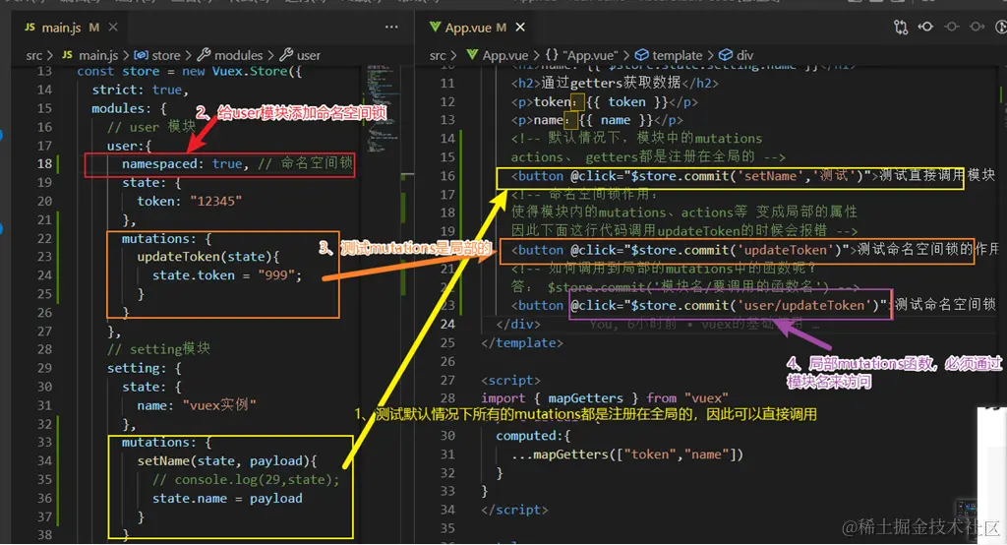Click the 'strict: true,' line
Image resolution: width=1007 pixels, height=545 pixels.
[140, 90]
